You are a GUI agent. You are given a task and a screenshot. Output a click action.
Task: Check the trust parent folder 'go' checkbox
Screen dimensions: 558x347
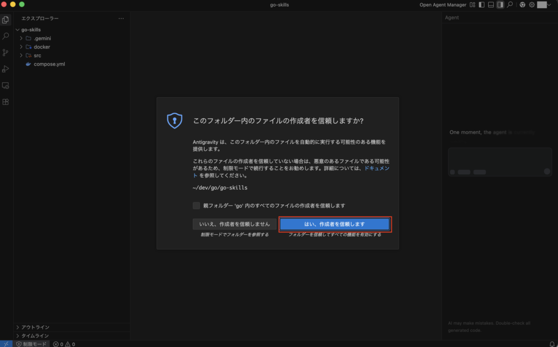(196, 205)
